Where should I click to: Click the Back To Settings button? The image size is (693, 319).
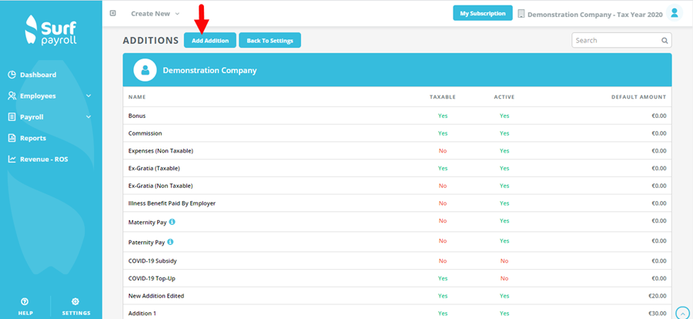point(269,40)
